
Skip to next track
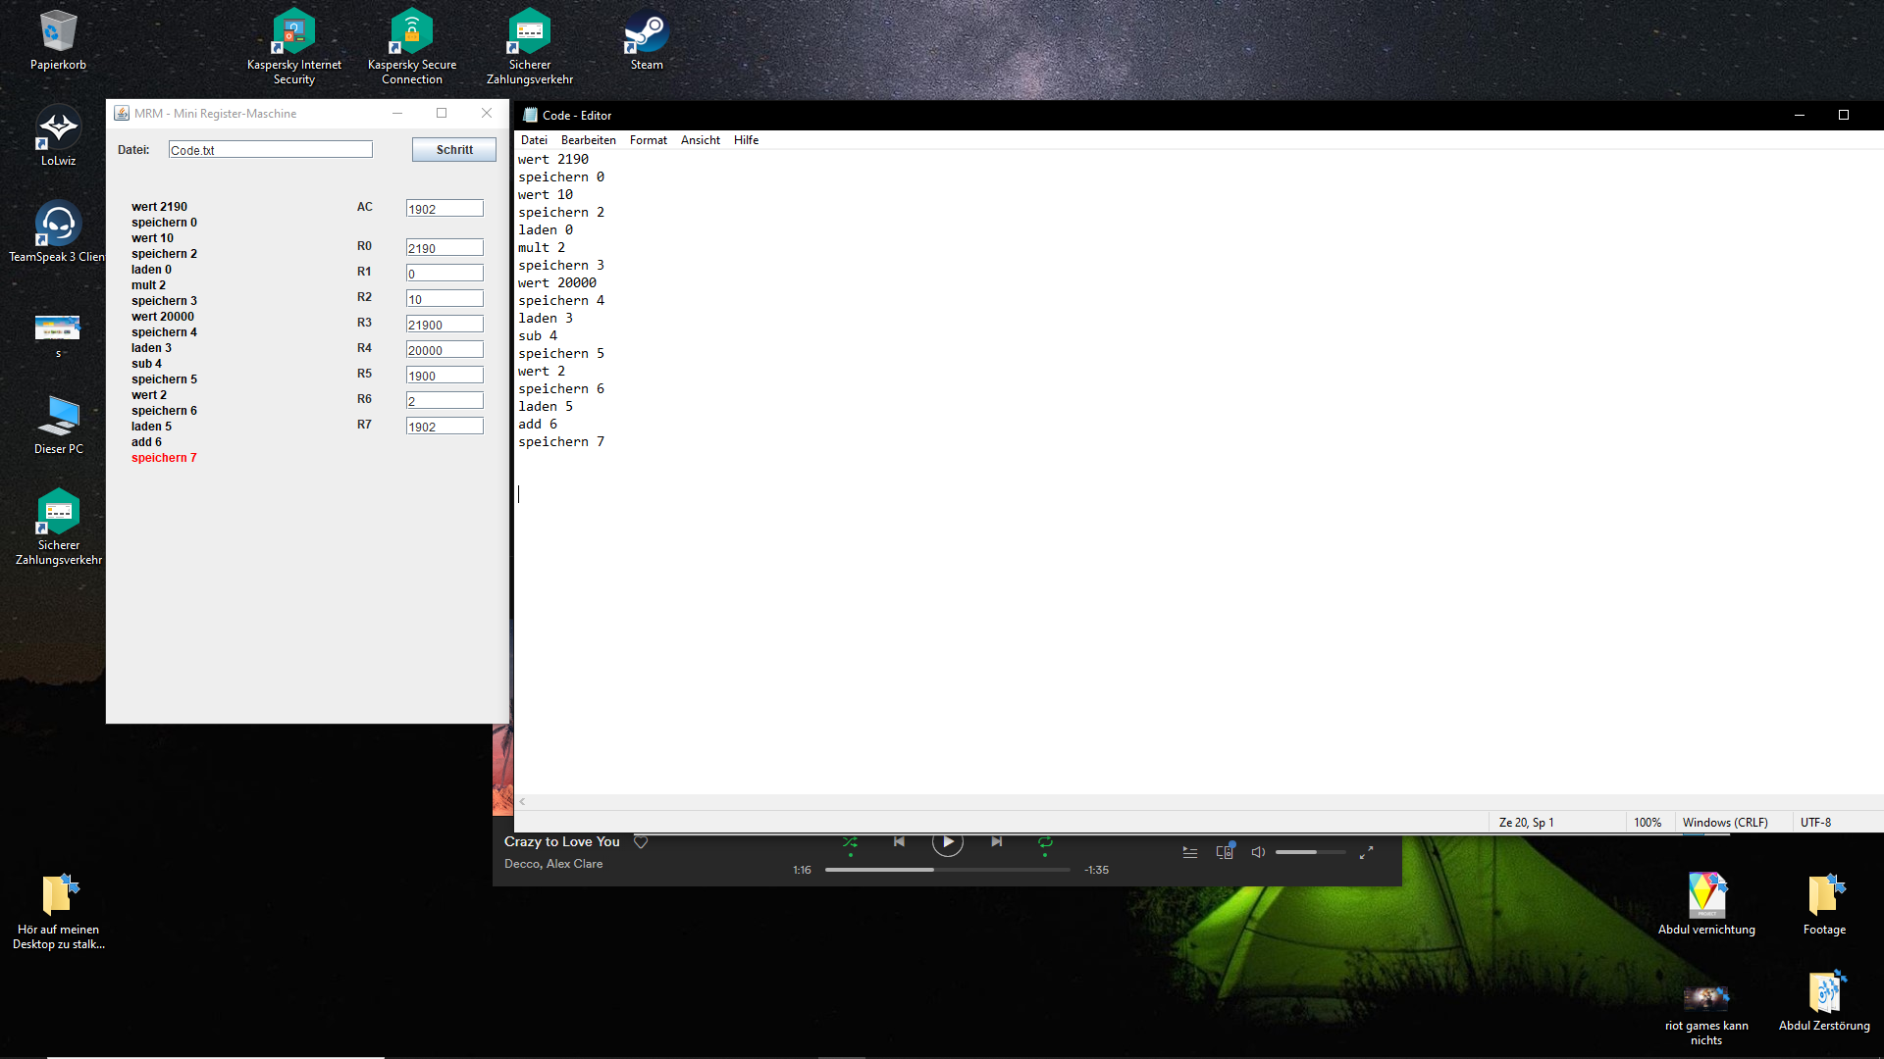coord(996,842)
